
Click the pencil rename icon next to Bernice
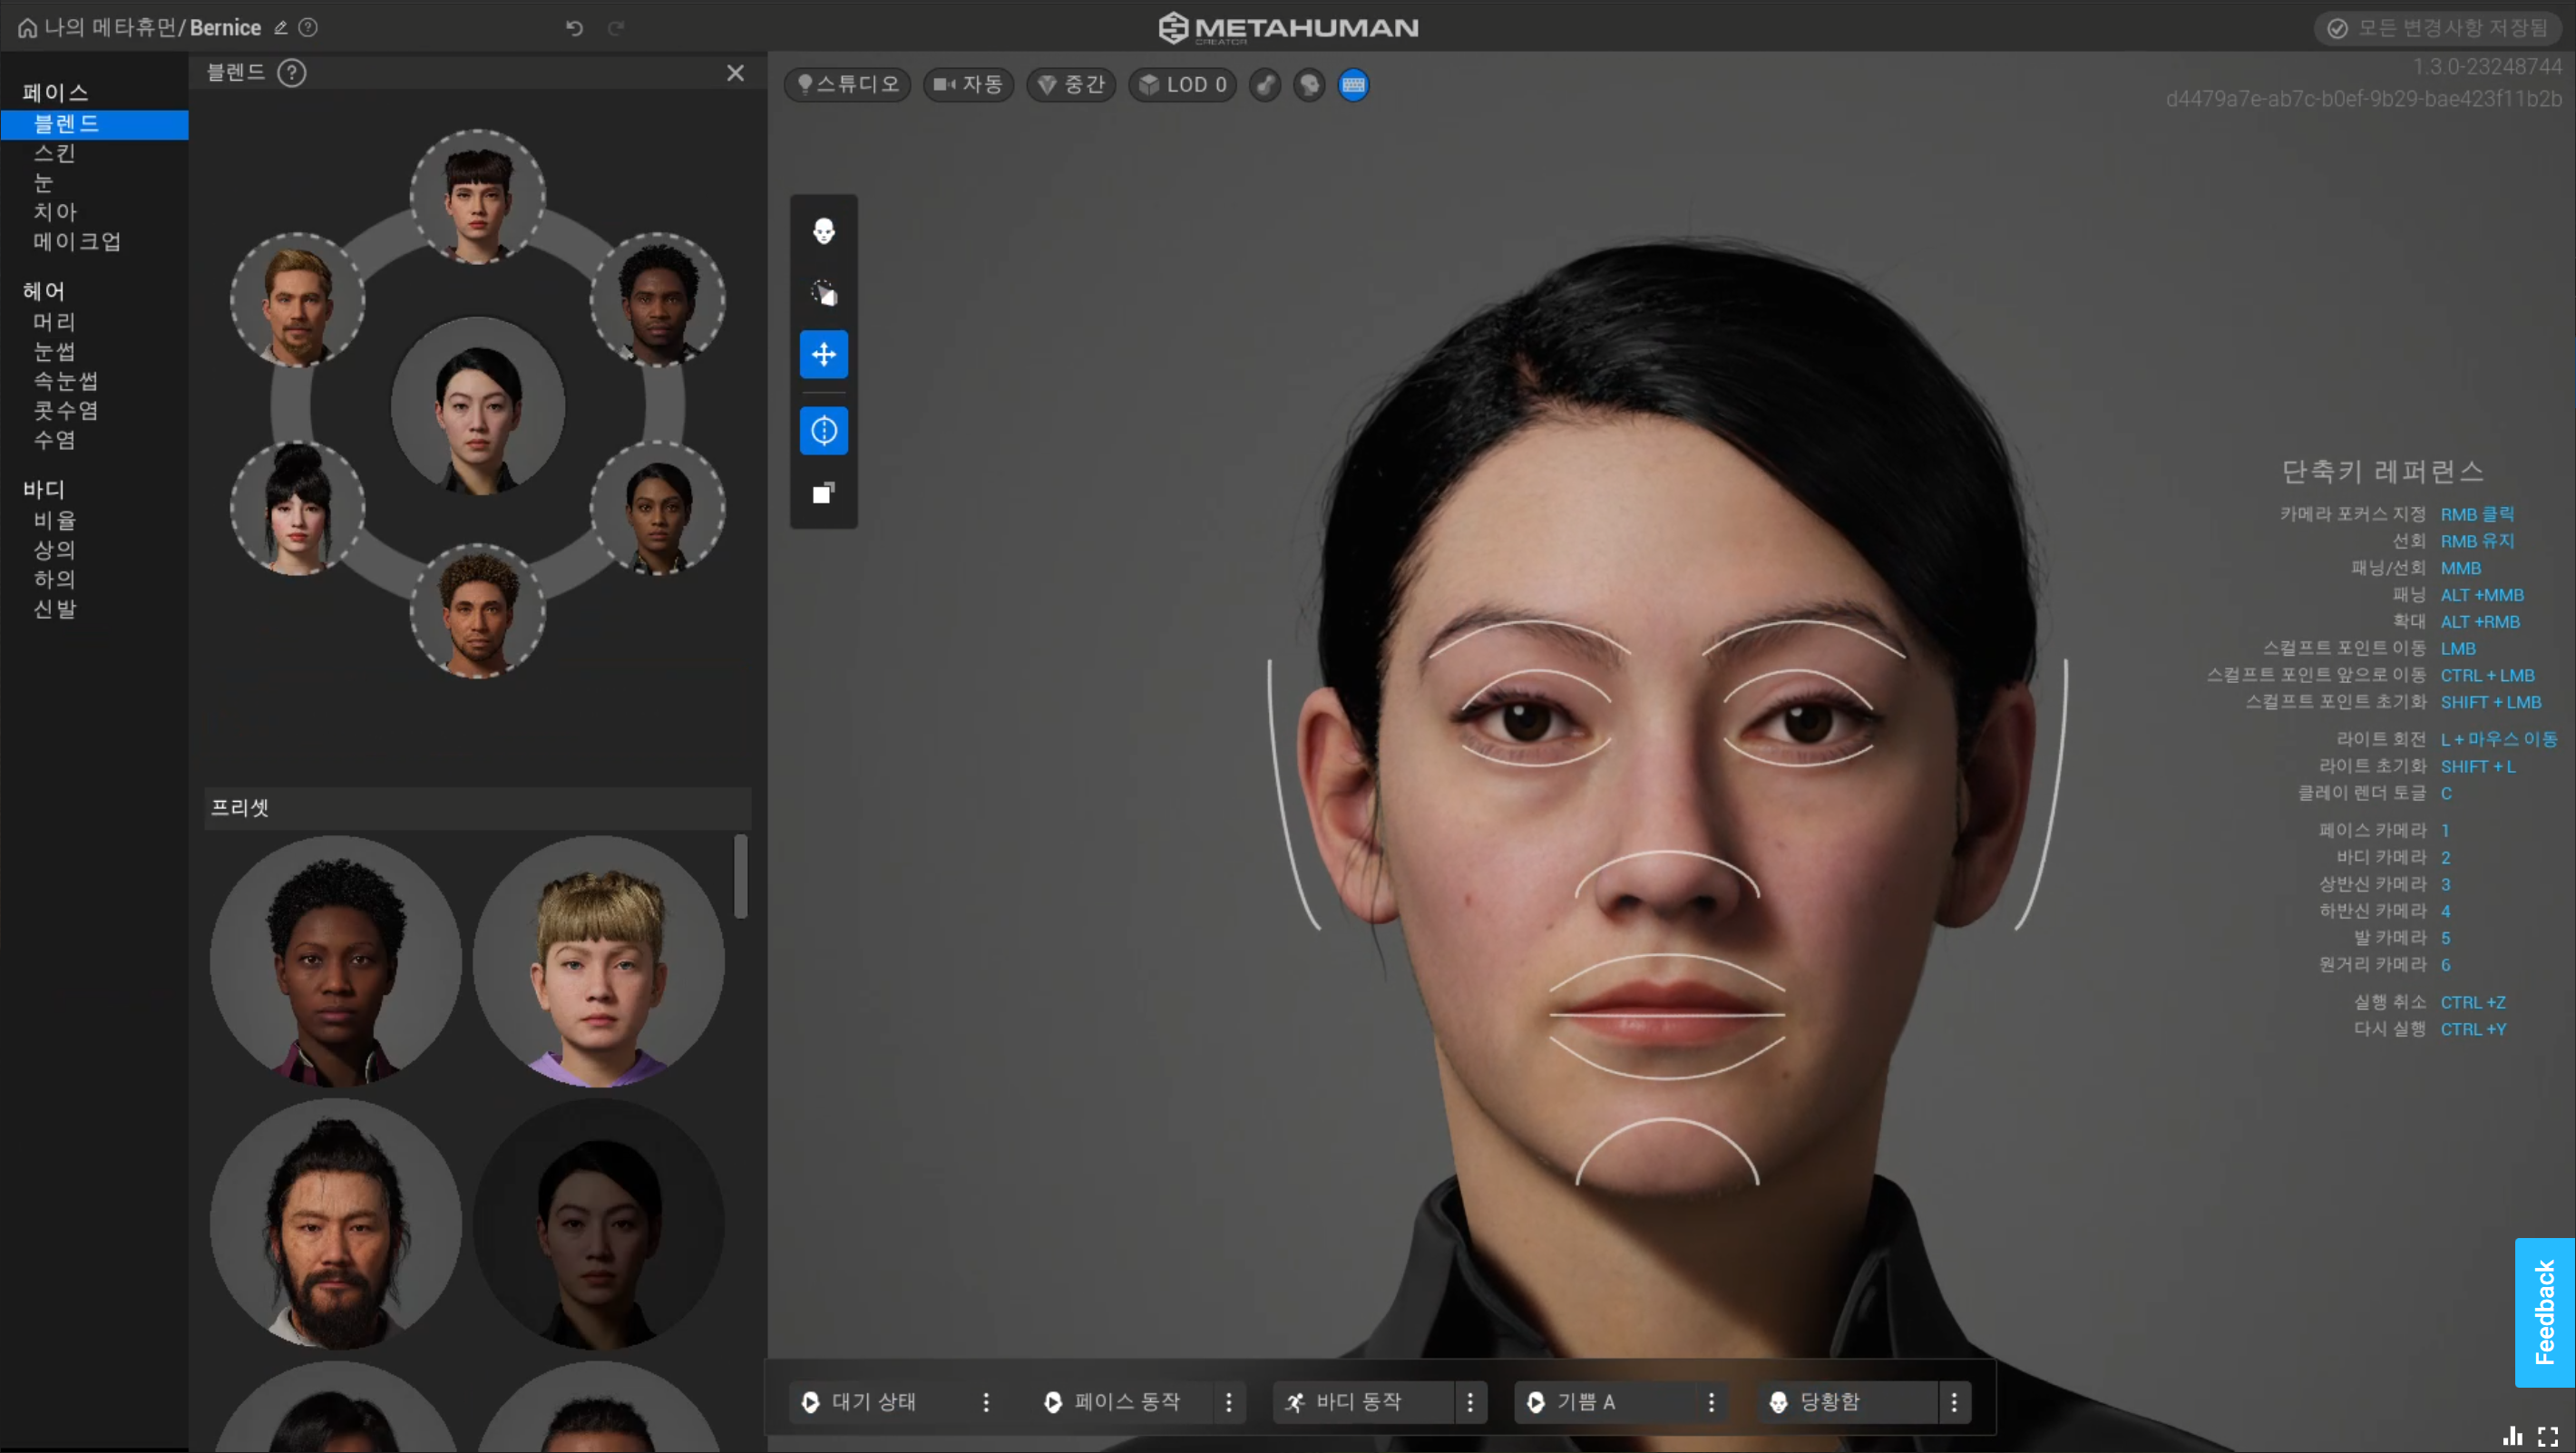(281, 28)
